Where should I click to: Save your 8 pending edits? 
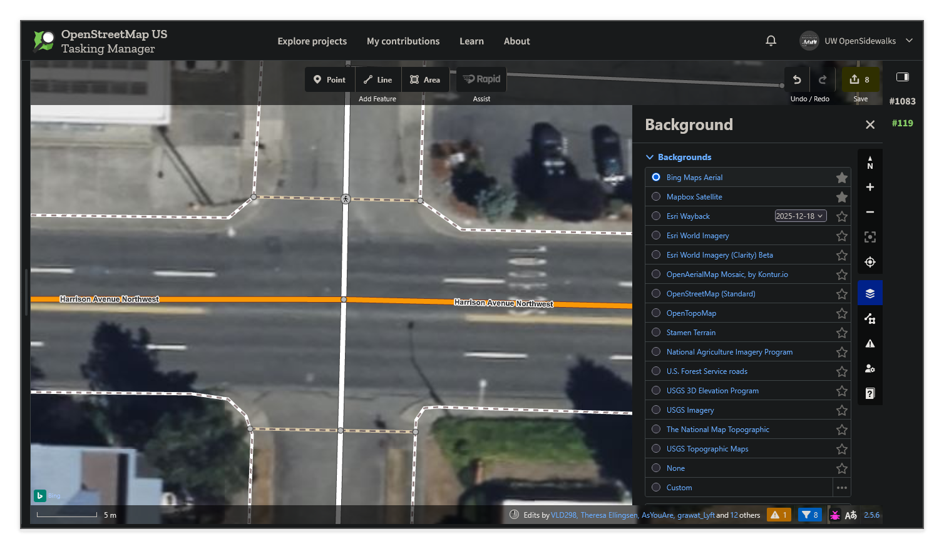(x=860, y=79)
